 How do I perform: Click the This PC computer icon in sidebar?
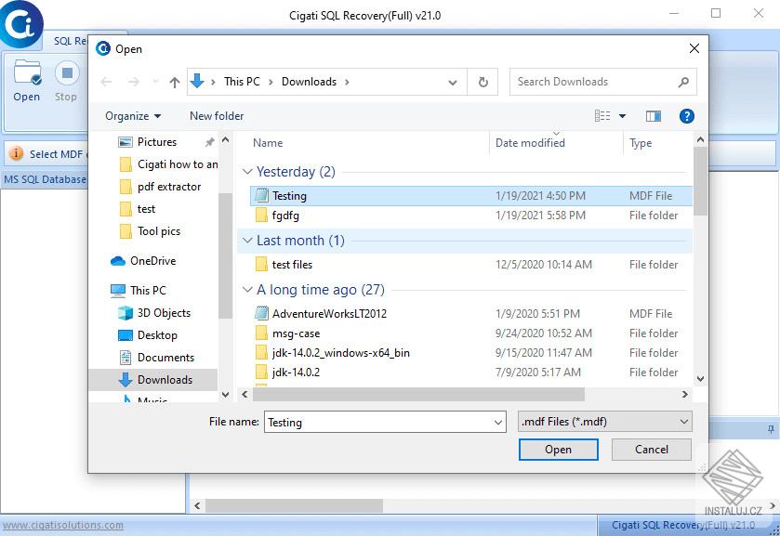click(118, 291)
